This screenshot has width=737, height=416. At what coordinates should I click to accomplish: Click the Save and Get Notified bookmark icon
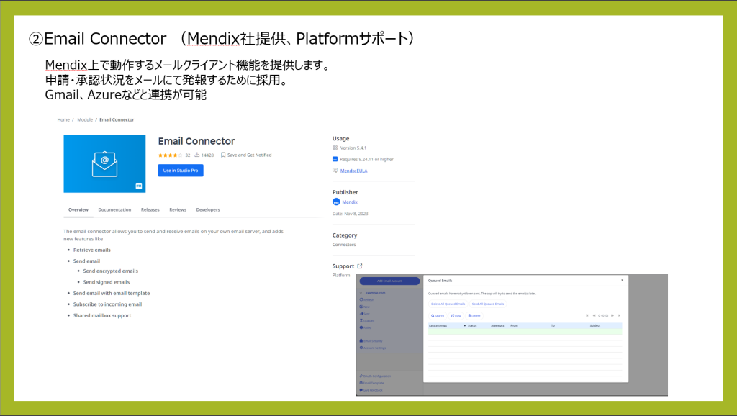click(224, 155)
